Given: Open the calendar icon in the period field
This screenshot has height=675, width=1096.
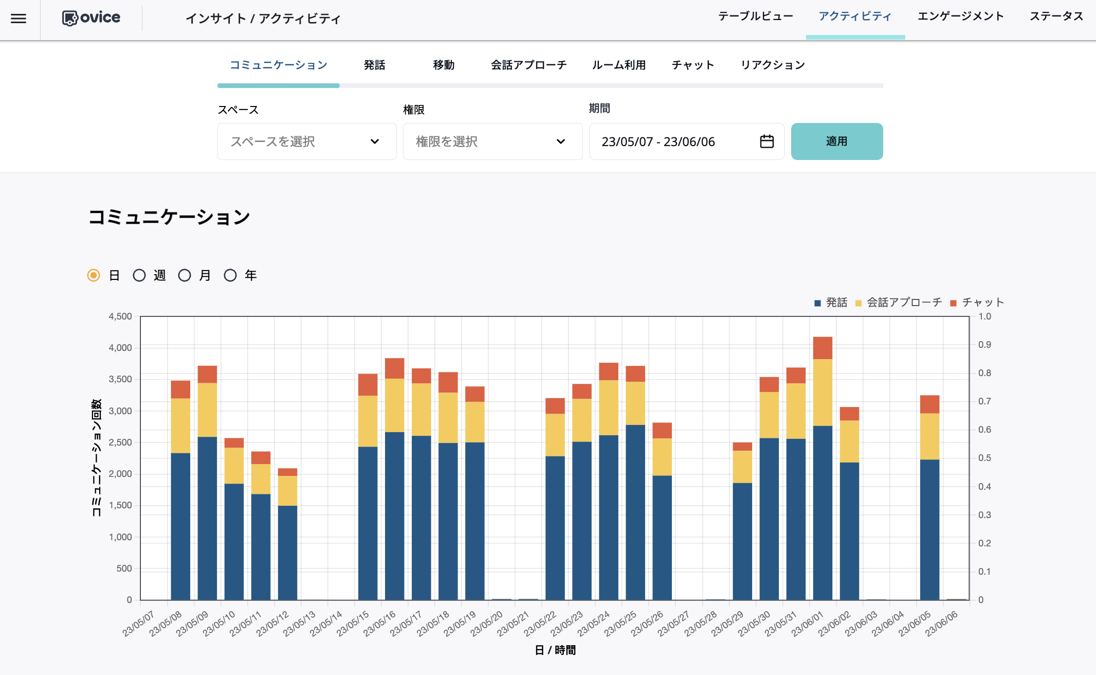Looking at the screenshot, I should [766, 141].
